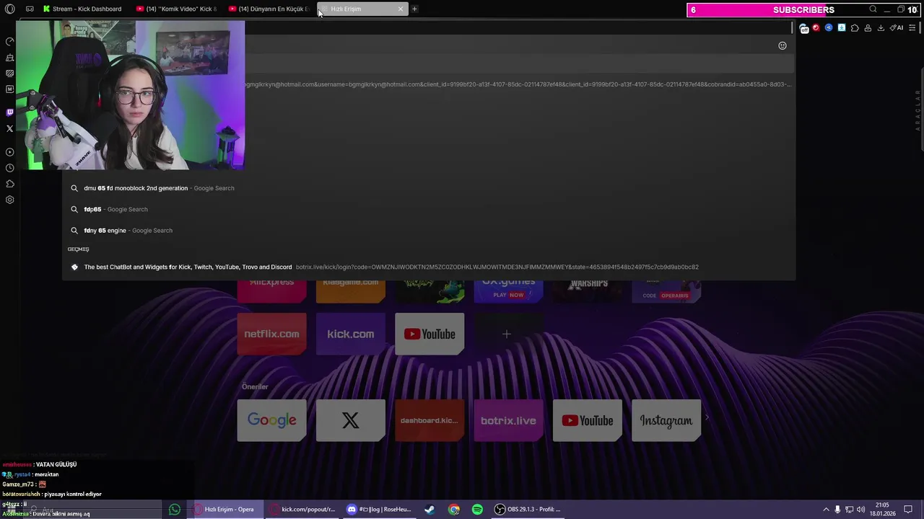Switch to the Dünyanın En Küçük YouTube tab
The width and height of the screenshot is (924, 519).
click(269, 9)
